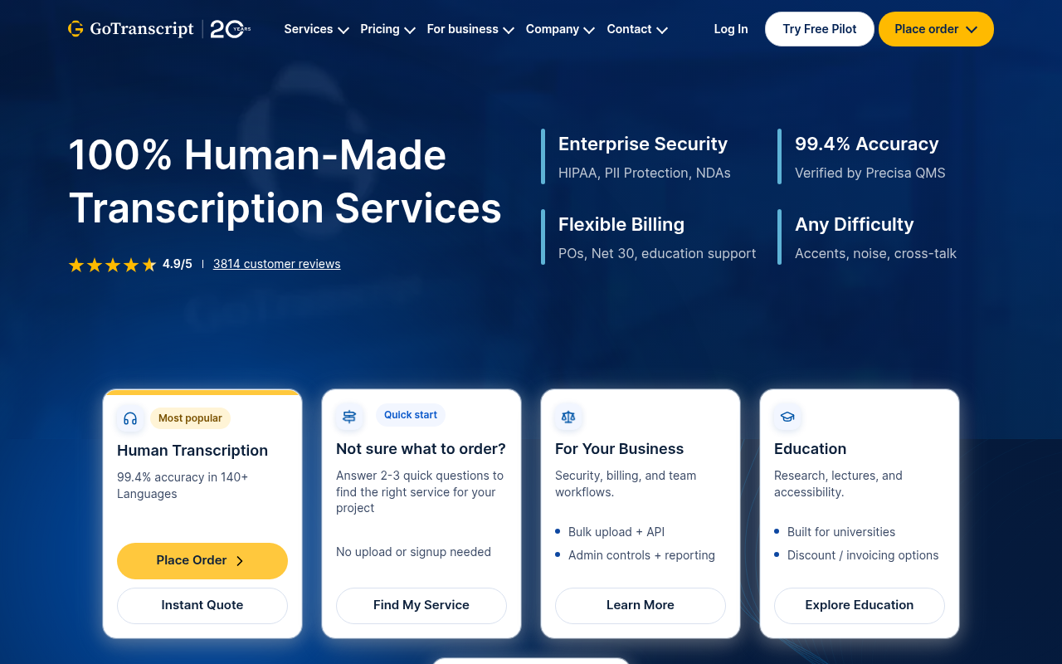Click the Flexible Billing heading
The height and width of the screenshot is (664, 1062).
click(x=621, y=224)
